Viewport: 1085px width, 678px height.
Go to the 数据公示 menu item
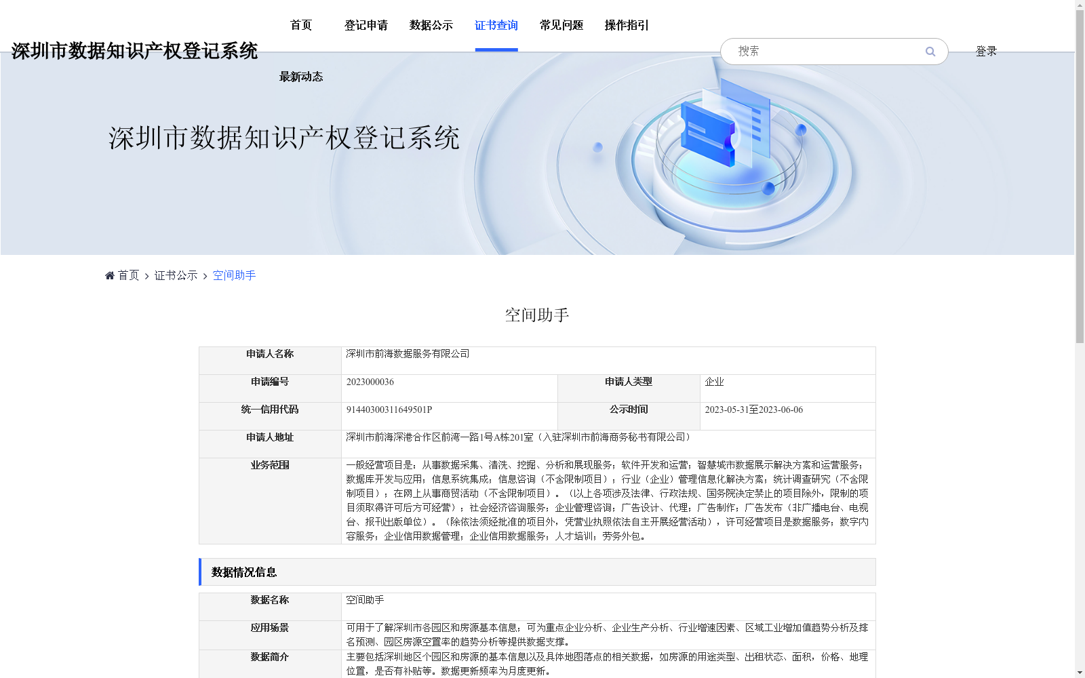pyautogui.click(x=431, y=25)
